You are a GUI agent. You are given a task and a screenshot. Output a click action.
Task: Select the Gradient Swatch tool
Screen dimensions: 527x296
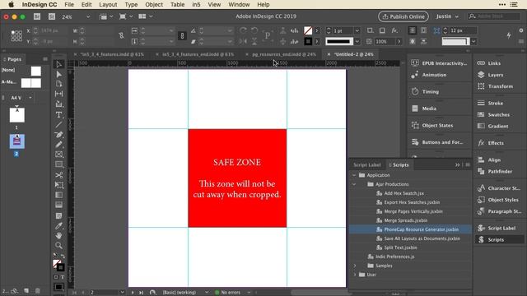[58, 195]
